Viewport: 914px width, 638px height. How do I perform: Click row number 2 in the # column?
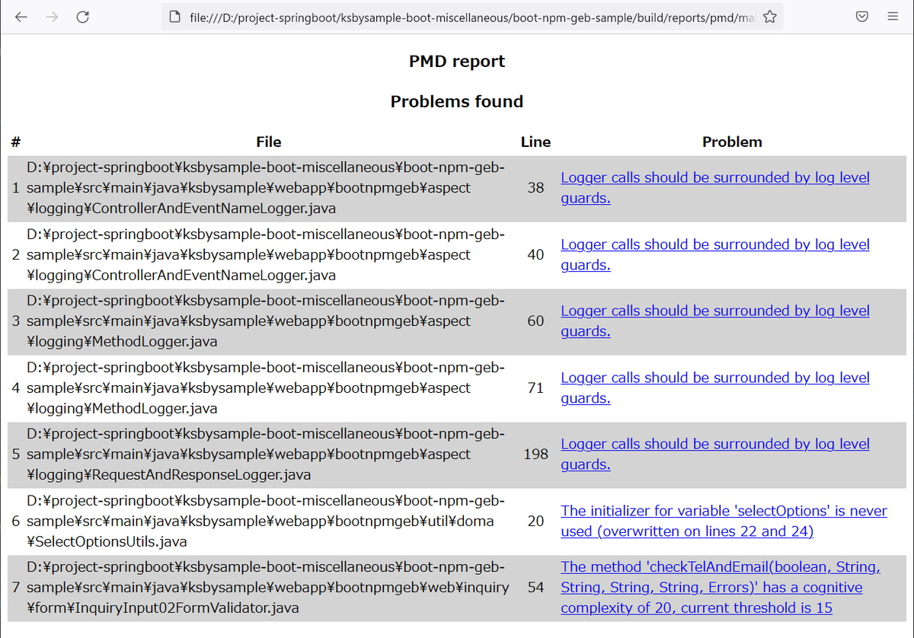16,254
